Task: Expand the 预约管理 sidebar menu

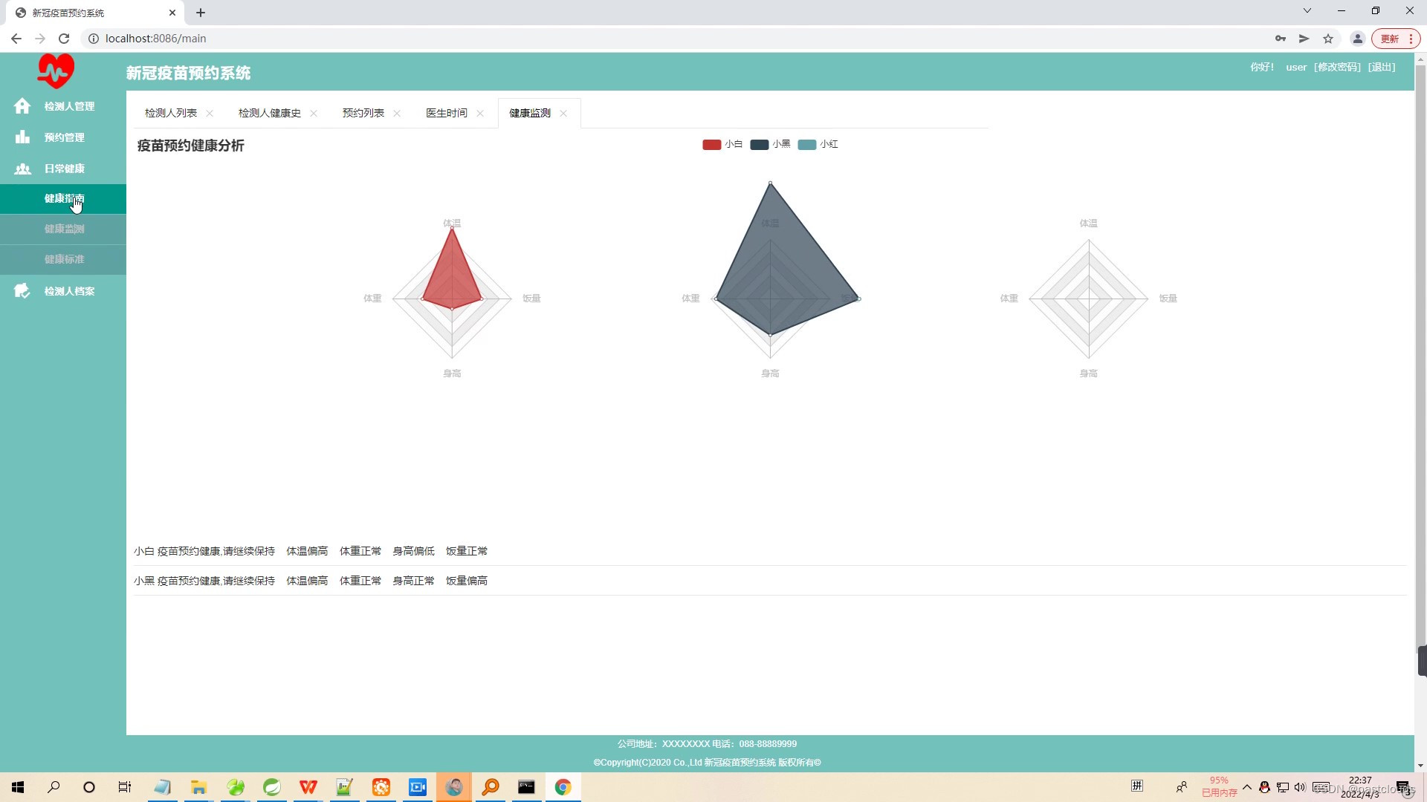Action: click(64, 137)
